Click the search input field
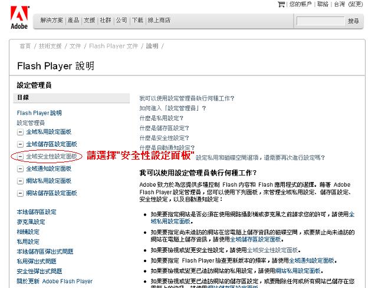Image resolution: width=375 pixels, height=288 pixels. 321,21
